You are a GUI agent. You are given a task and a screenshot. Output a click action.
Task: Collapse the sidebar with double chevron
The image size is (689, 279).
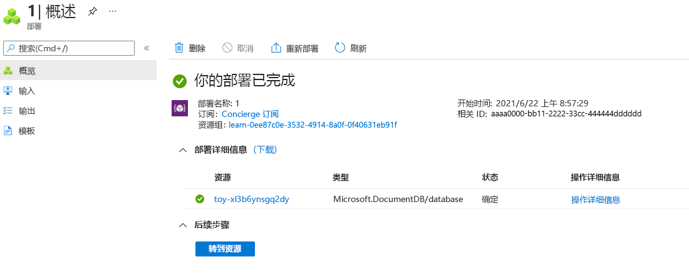click(147, 48)
